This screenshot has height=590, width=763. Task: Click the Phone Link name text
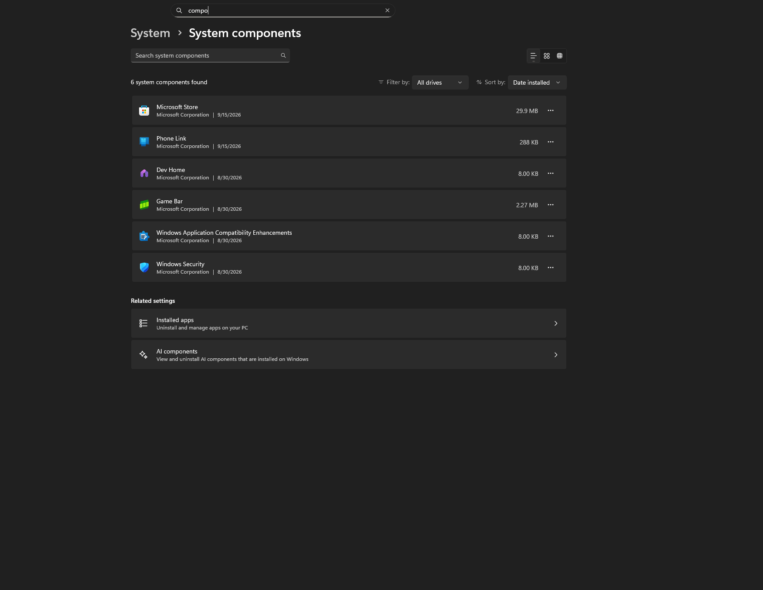pyautogui.click(x=171, y=138)
